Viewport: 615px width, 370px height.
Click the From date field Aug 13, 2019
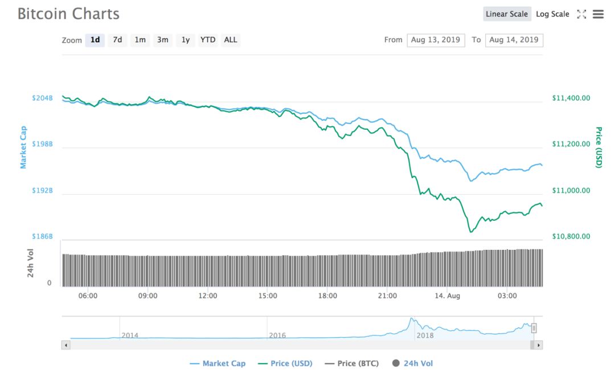click(x=436, y=40)
